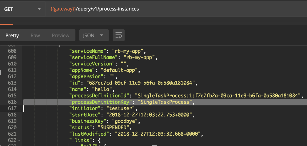Switch to the Raw view tab
307x146 pixels.
pyautogui.click(x=35, y=35)
